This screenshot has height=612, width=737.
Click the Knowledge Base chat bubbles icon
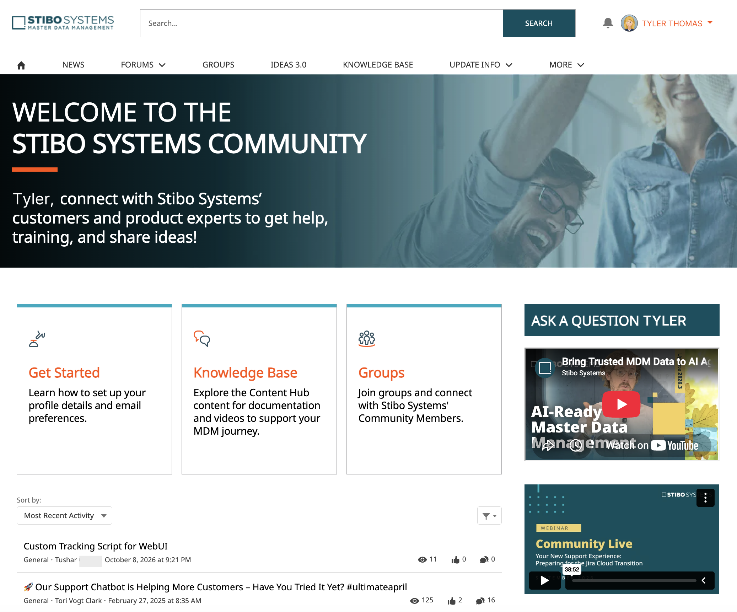pos(201,338)
